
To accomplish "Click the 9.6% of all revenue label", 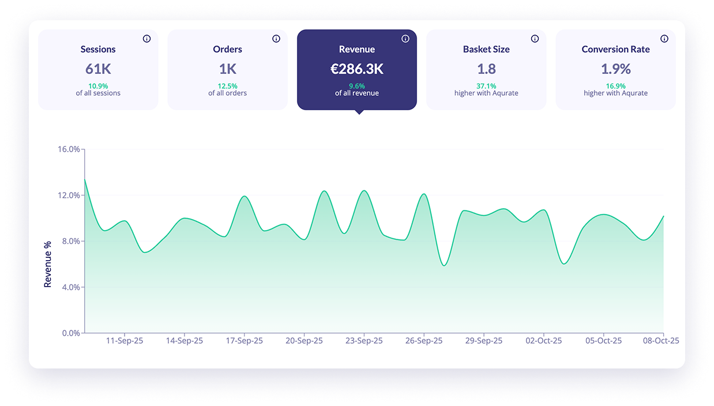I will pyautogui.click(x=356, y=89).
